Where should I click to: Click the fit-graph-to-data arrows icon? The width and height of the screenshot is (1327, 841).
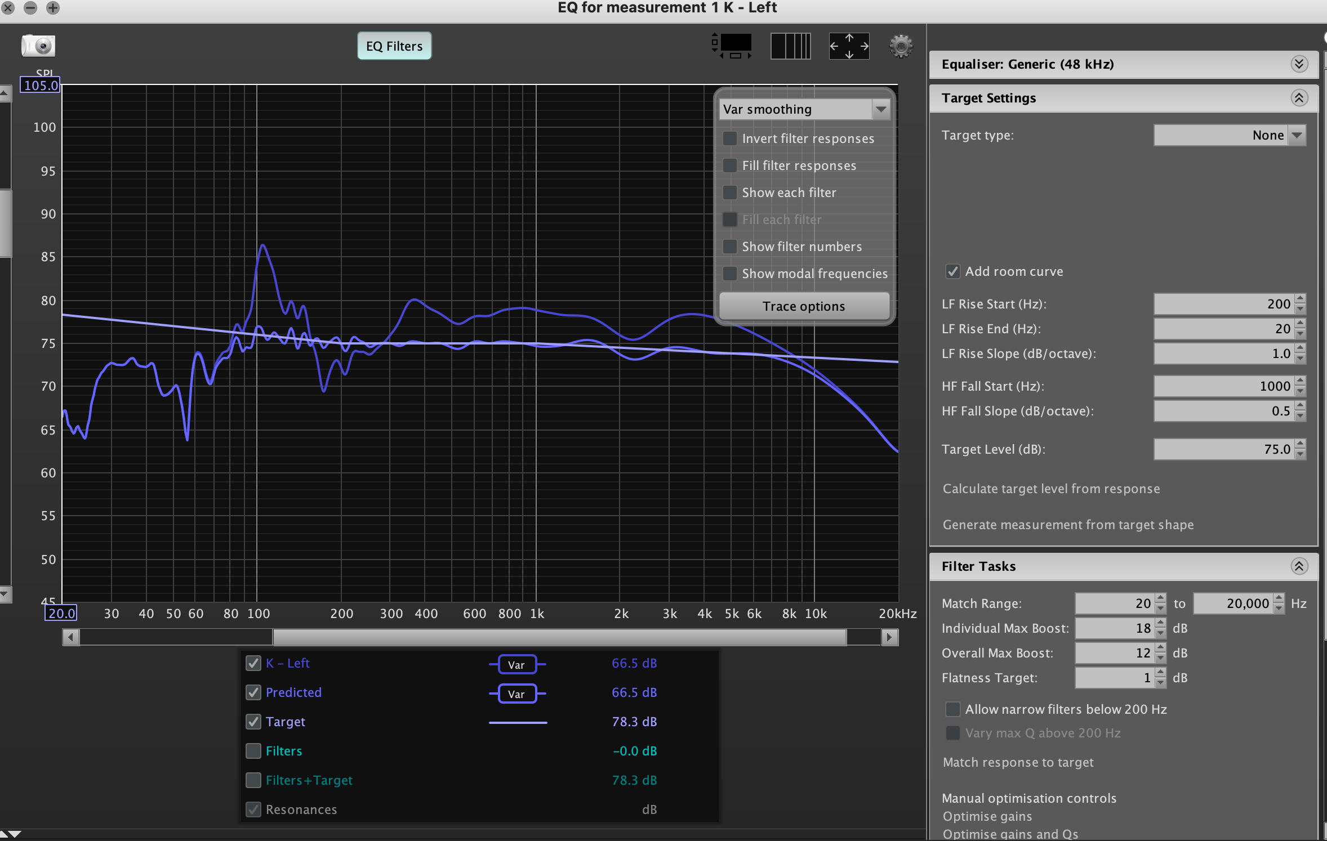(x=848, y=46)
